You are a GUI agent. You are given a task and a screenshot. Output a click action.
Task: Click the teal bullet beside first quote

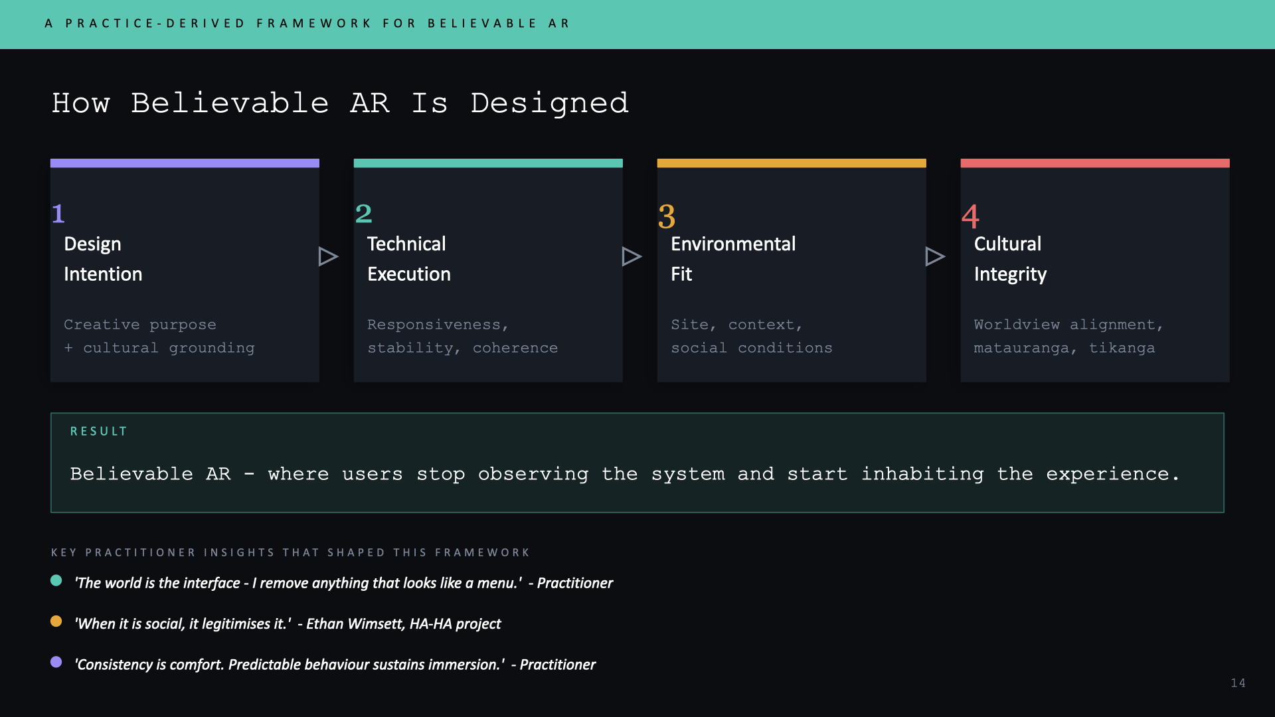tap(56, 581)
